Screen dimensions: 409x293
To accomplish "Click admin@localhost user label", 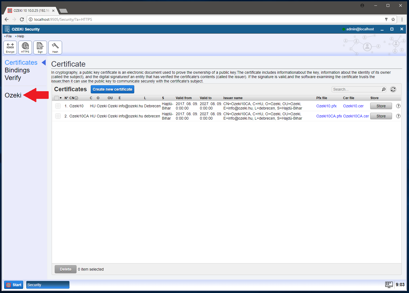I will click(x=360, y=29).
